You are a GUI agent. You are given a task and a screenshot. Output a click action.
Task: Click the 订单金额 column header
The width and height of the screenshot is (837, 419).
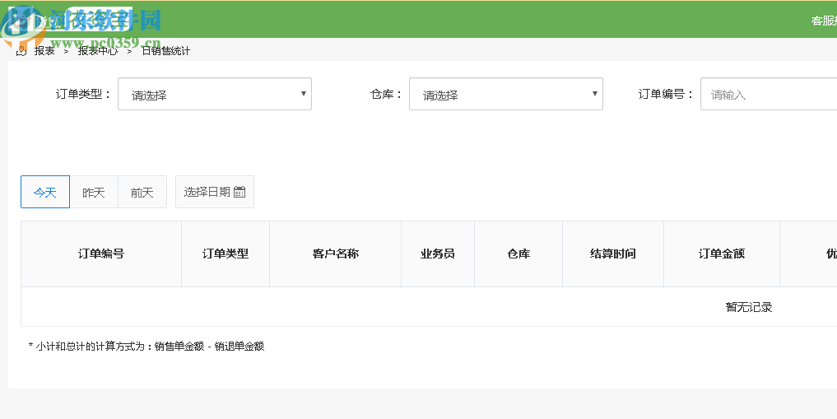pos(722,254)
